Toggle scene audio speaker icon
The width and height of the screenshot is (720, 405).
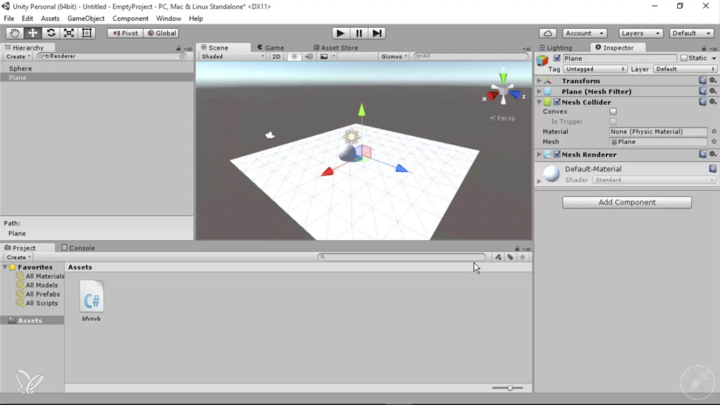coord(309,56)
